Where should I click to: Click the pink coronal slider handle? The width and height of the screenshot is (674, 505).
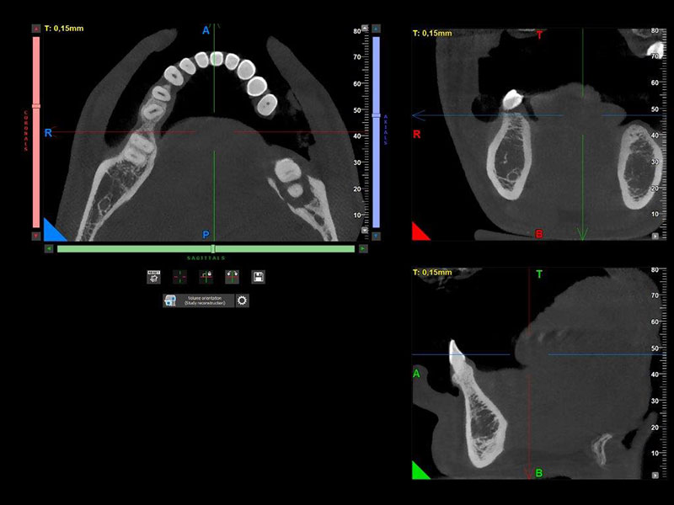(x=36, y=106)
